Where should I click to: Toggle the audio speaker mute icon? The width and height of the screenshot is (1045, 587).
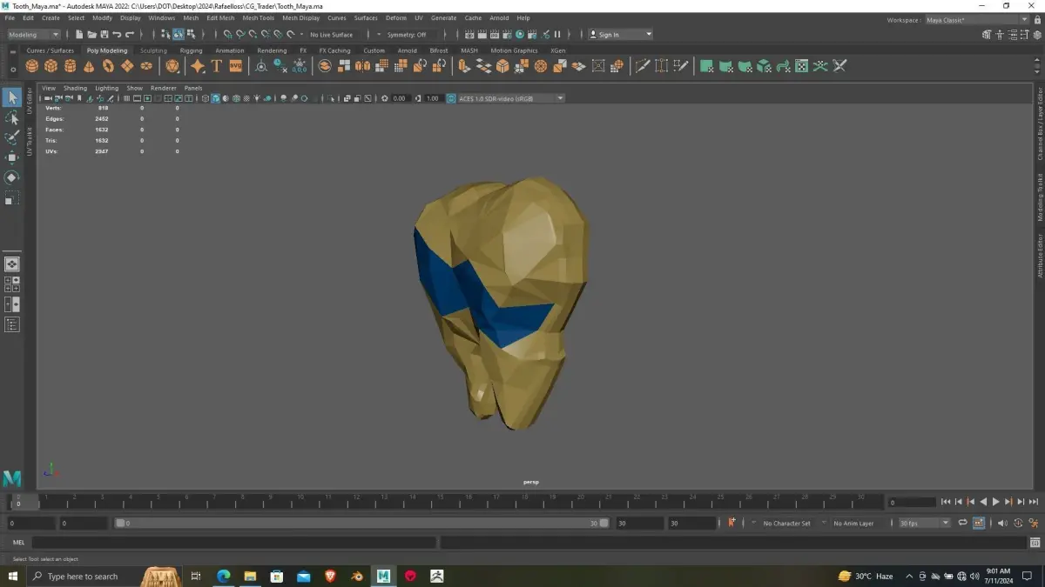pos(1002,523)
